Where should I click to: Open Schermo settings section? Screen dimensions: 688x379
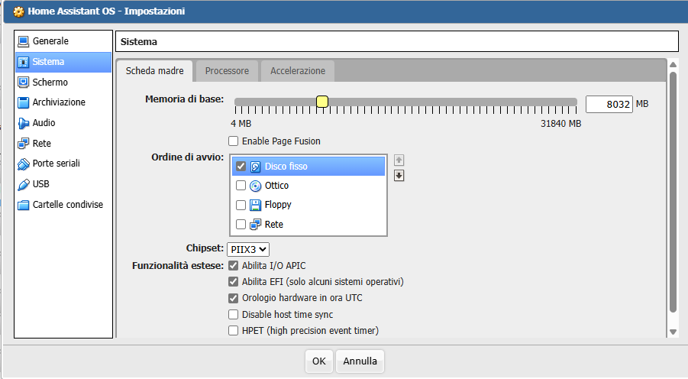click(x=63, y=82)
